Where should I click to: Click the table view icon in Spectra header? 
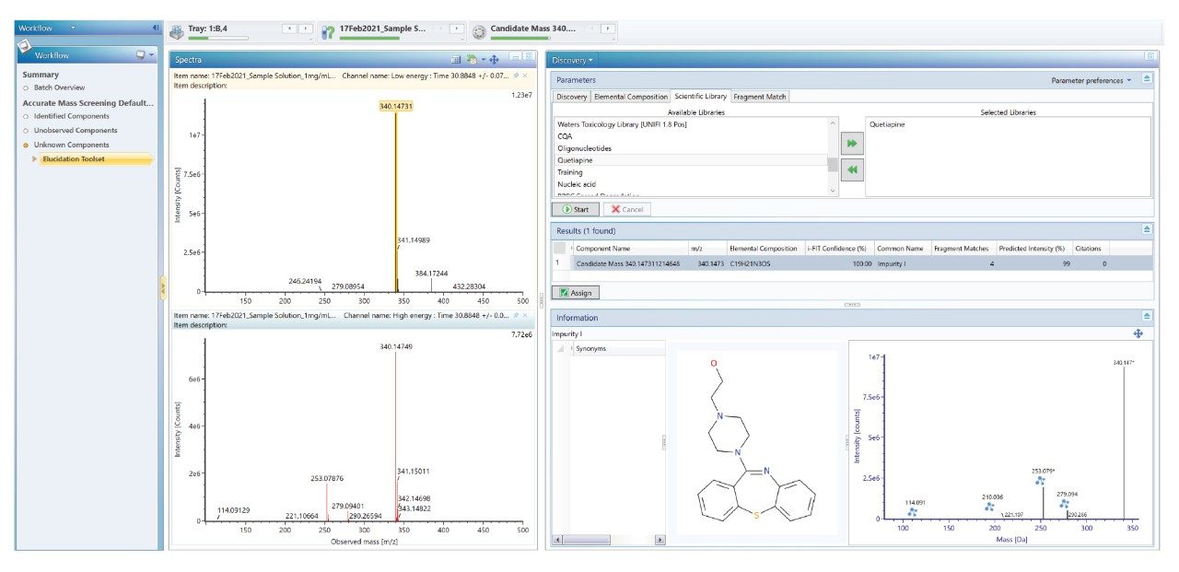[456, 59]
